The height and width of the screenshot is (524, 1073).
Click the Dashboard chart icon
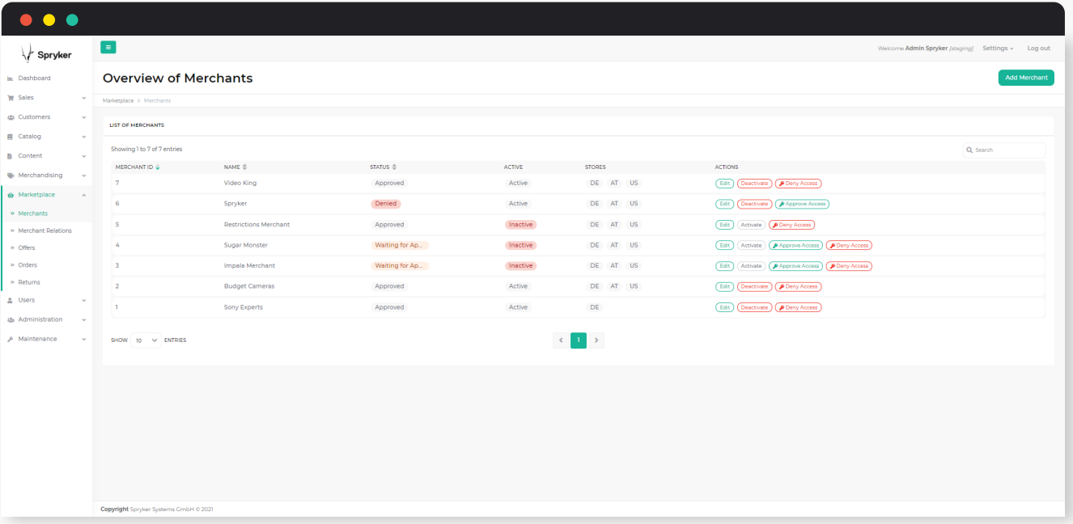(10, 78)
